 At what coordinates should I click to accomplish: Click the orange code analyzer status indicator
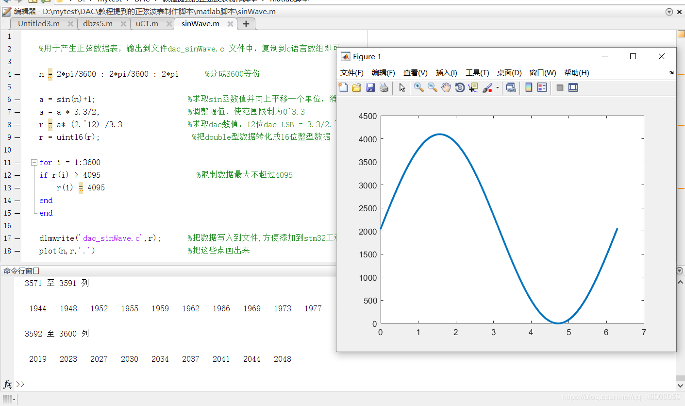point(681,34)
